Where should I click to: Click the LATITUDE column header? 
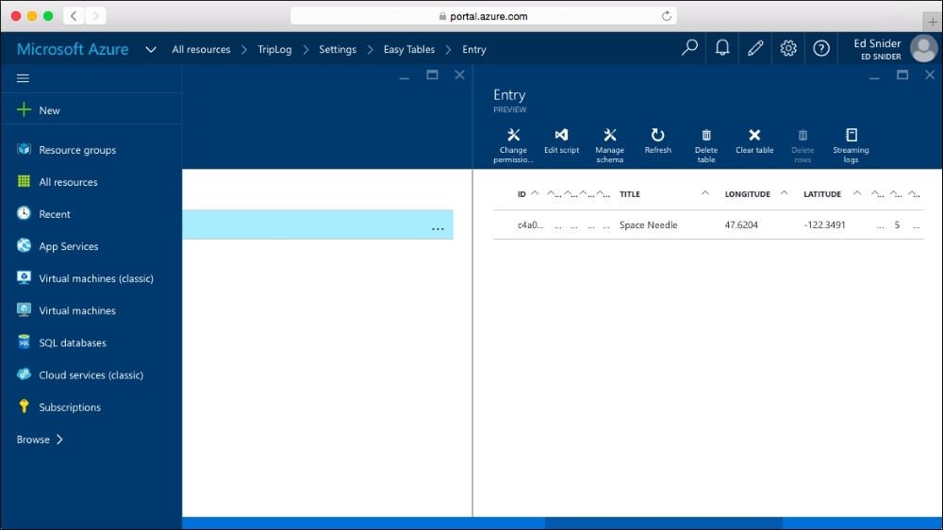[x=822, y=194]
